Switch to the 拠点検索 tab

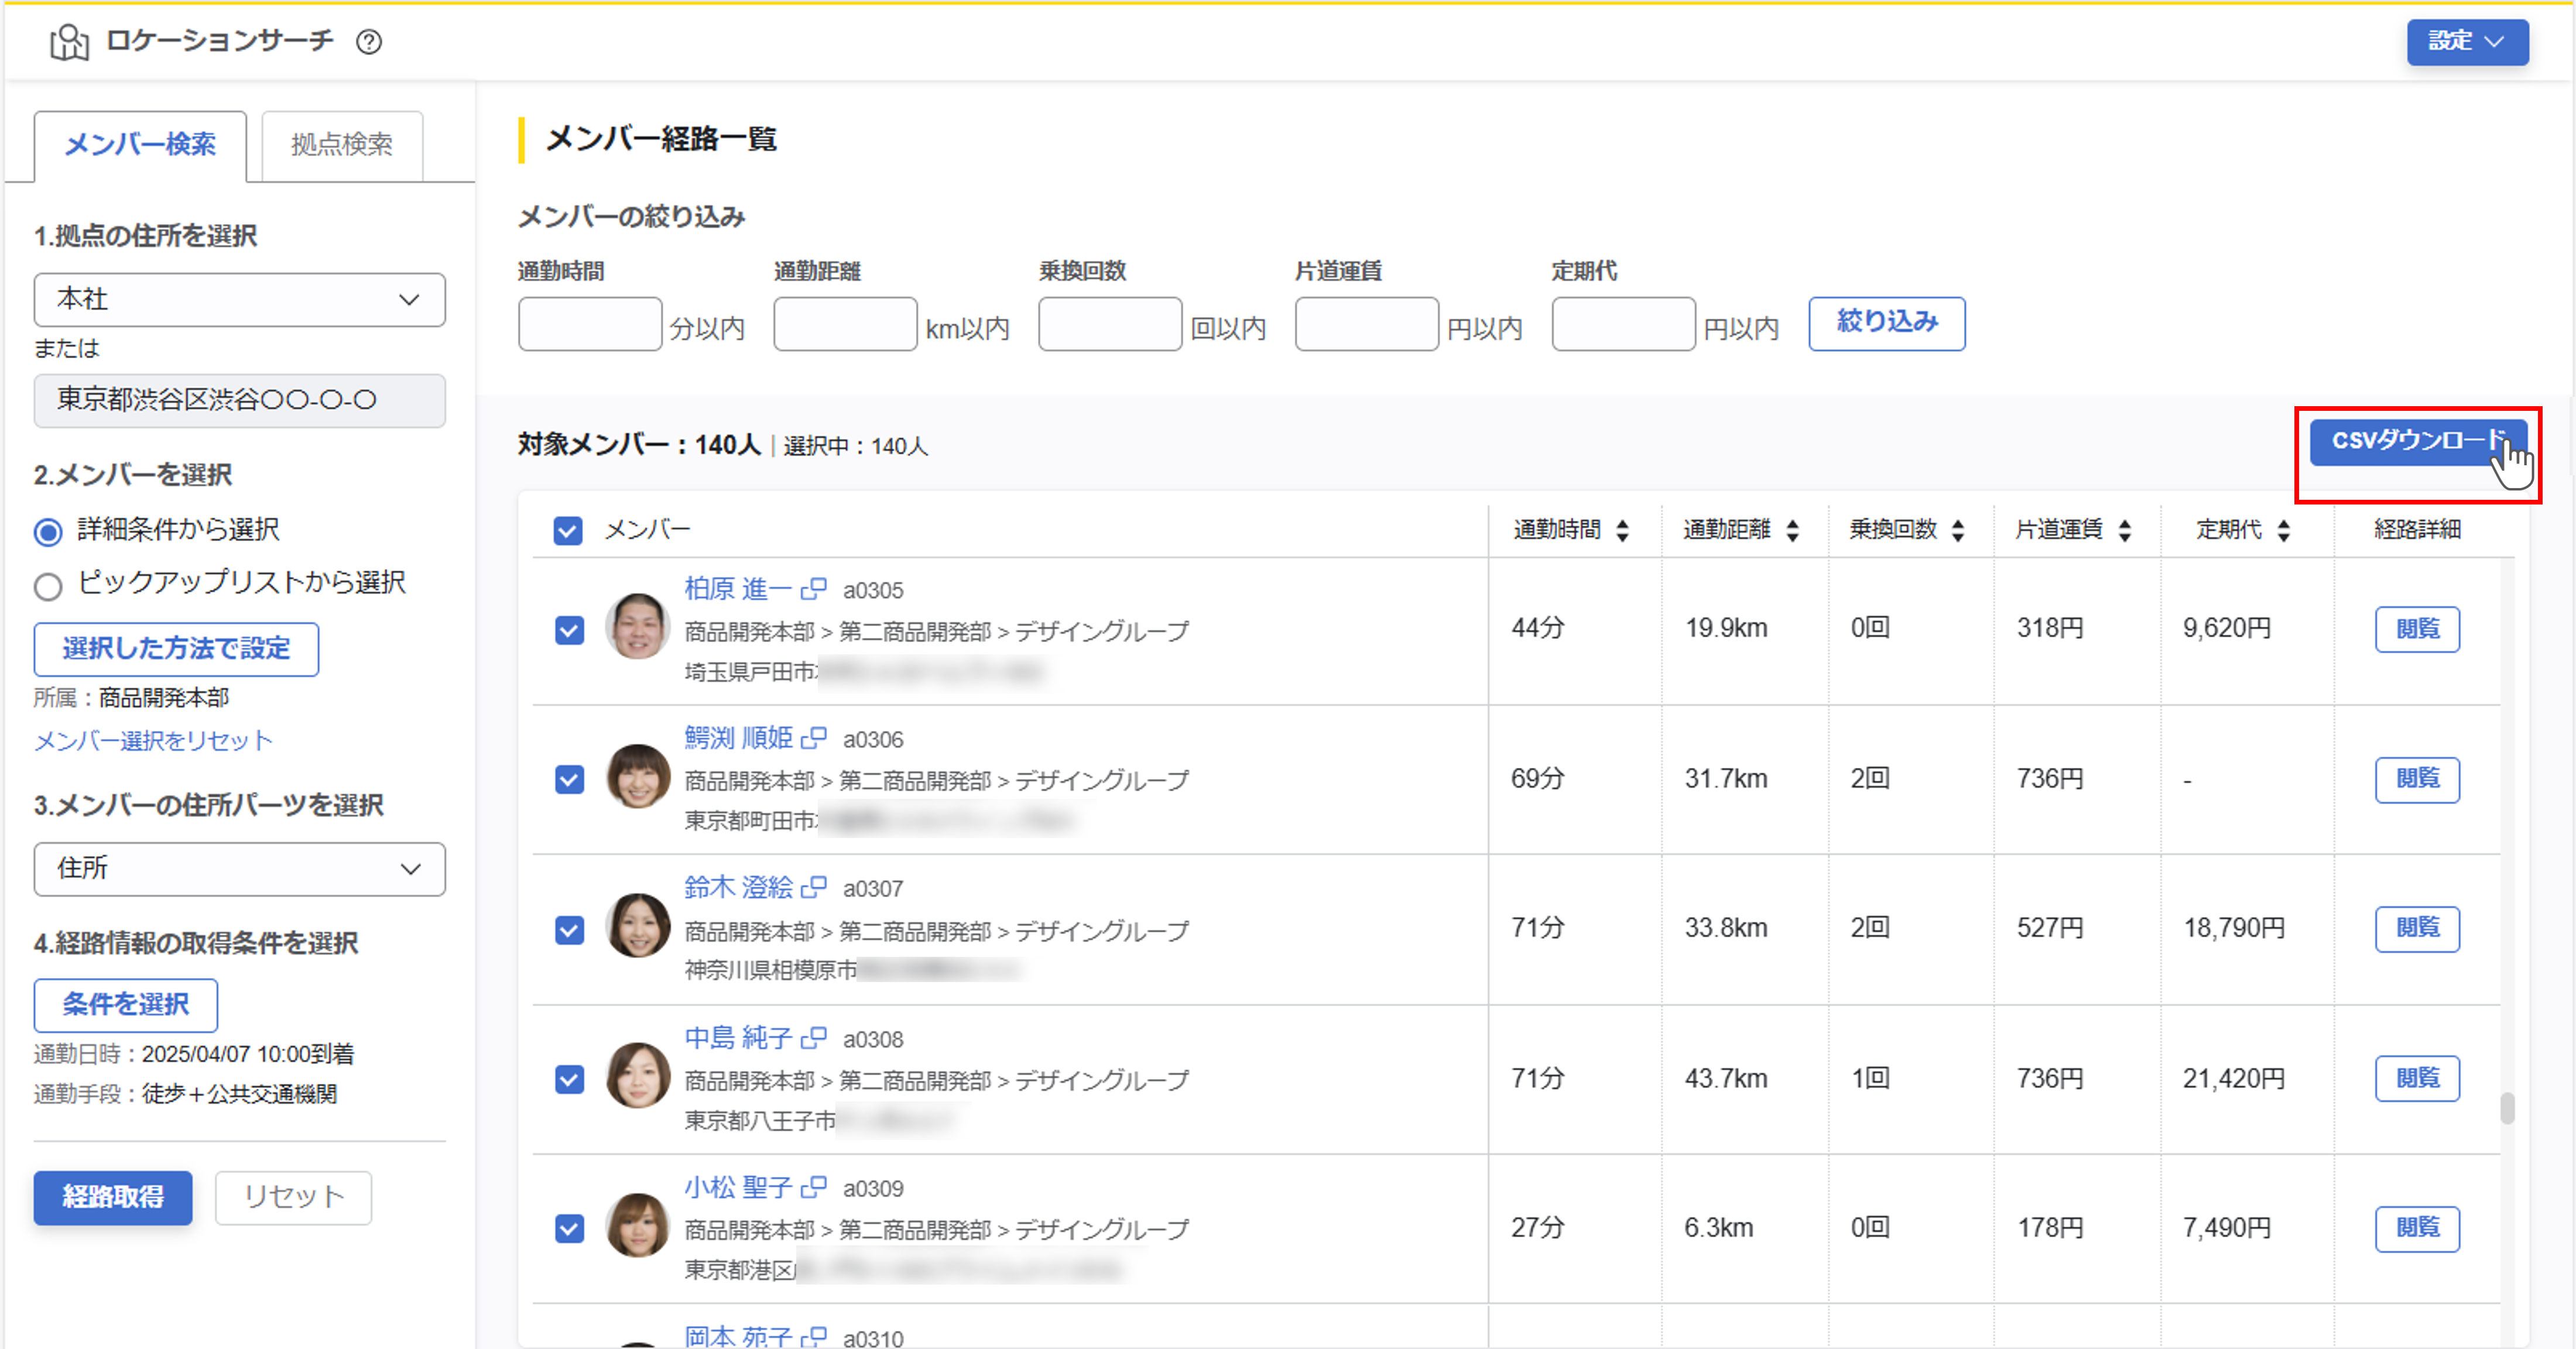click(341, 145)
